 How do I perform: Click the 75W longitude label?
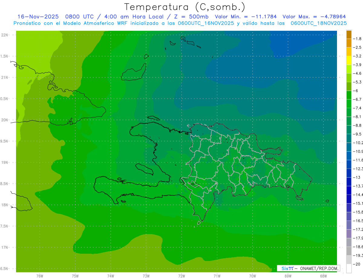75,276
